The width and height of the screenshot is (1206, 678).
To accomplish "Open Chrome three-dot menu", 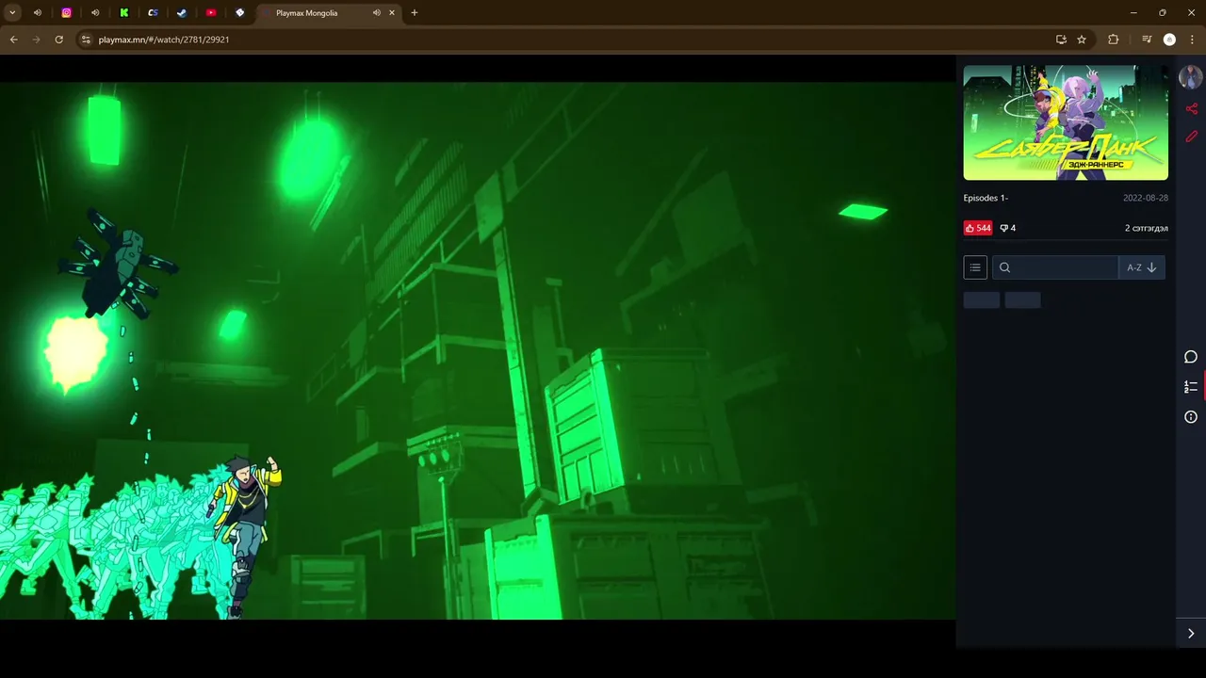I will (x=1193, y=40).
